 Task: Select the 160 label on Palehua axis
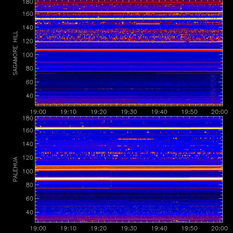tap(28, 130)
